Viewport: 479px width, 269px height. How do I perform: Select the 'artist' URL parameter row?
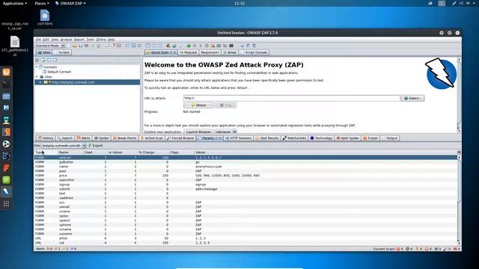coord(246,238)
